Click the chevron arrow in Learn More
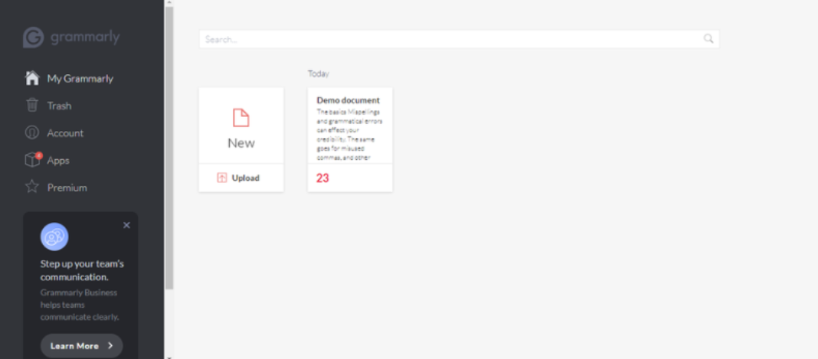The width and height of the screenshot is (818, 359). coord(110,345)
